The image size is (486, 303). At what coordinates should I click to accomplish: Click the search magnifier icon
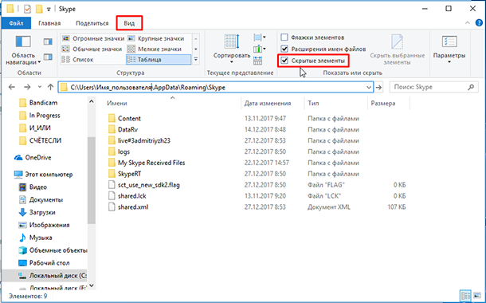[x=471, y=88]
